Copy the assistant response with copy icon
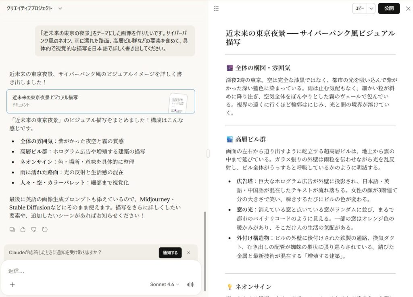Image resolution: width=413 pixels, height=297 pixels. click(x=12, y=229)
